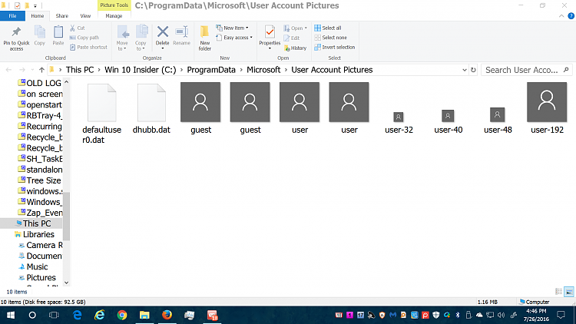Open the volume speaker tray icon
Image resolution: width=576 pixels, height=324 pixels.
pyautogui.click(x=501, y=316)
